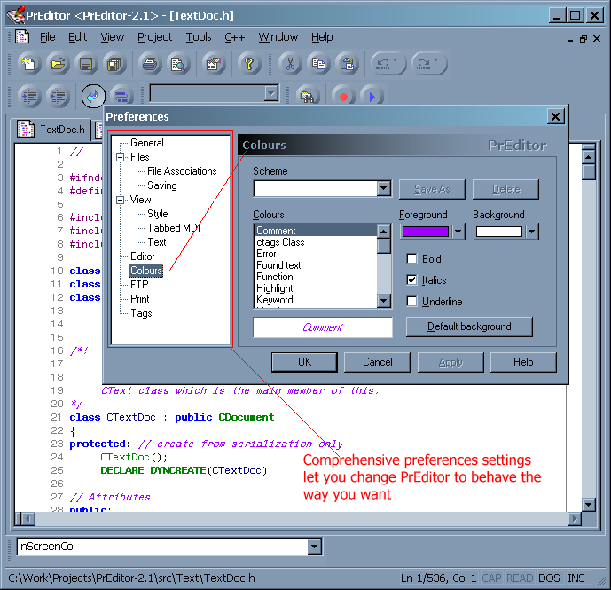Click the Cancel button
The height and width of the screenshot is (590, 611).
[x=377, y=362]
